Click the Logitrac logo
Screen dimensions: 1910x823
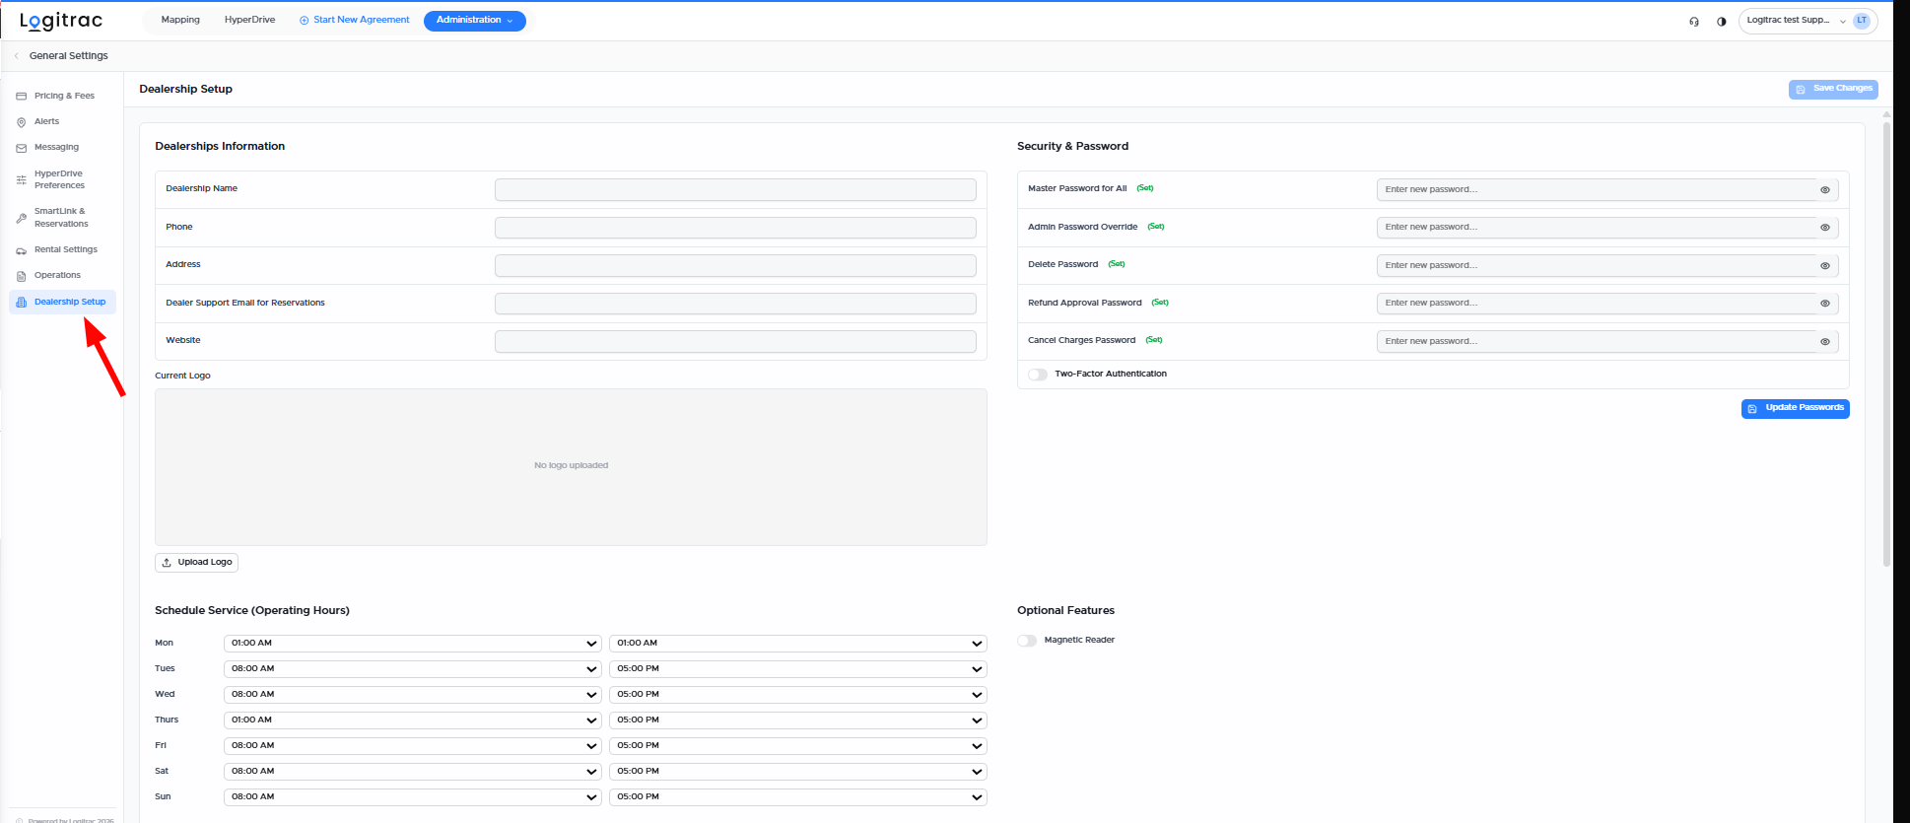tap(61, 21)
